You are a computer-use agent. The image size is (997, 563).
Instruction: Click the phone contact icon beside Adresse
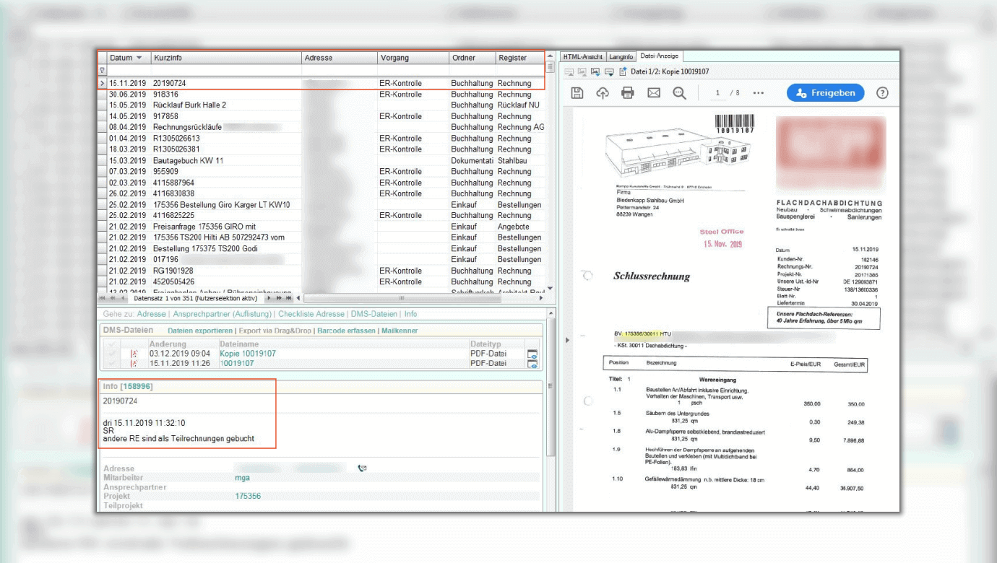click(x=362, y=468)
